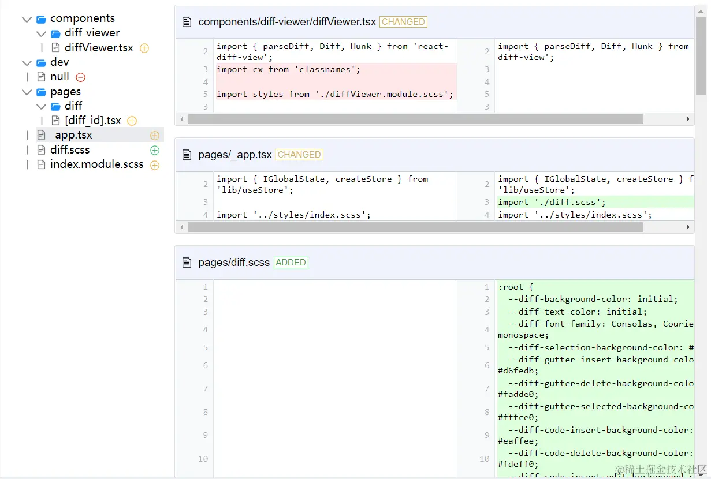Select the deleted null file in tree
The image size is (711, 479).
point(59,77)
